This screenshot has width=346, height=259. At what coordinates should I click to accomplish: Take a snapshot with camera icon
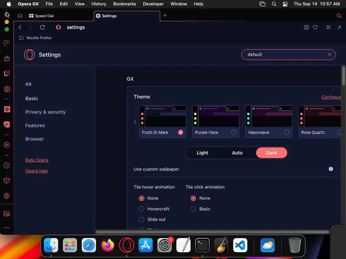pyautogui.click(x=306, y=27)
